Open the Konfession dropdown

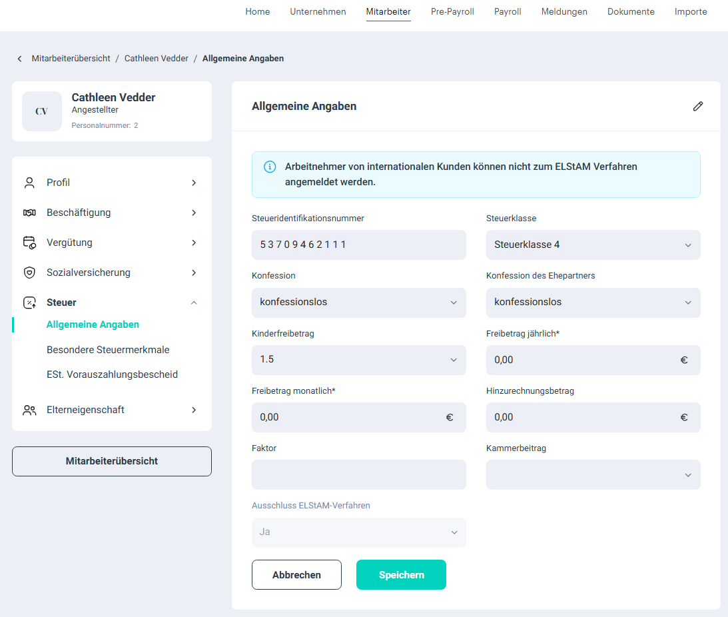click(358, 302)
